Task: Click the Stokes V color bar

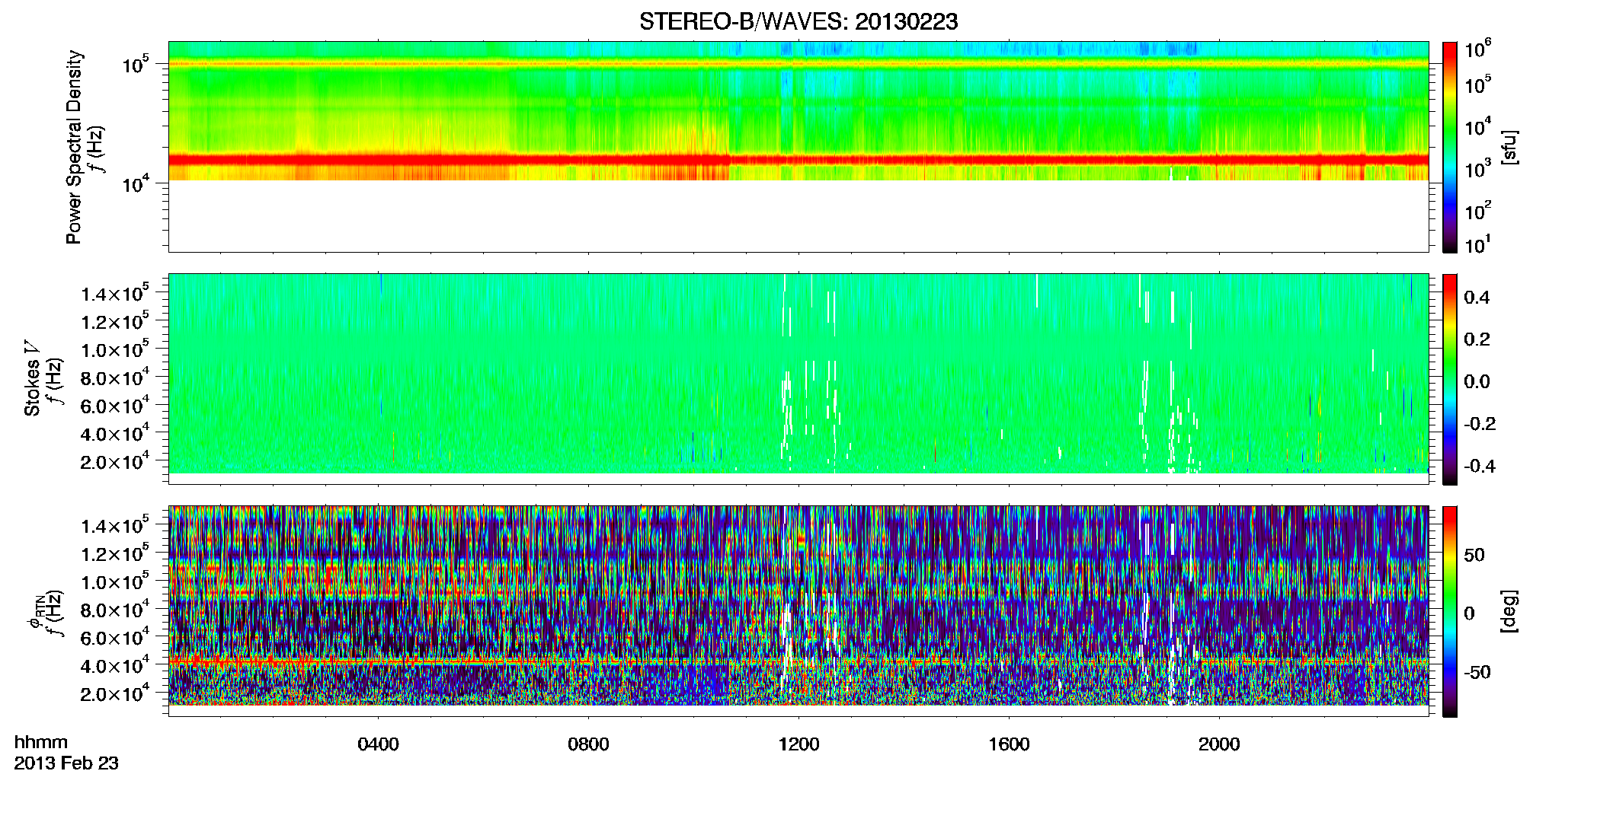Action: click(1450, 379)
